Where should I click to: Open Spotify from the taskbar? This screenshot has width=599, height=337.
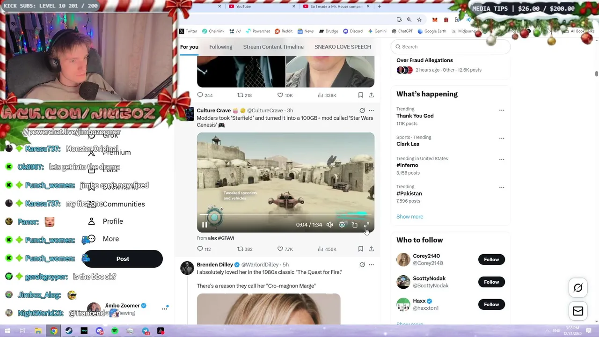[x=115, y=331]
